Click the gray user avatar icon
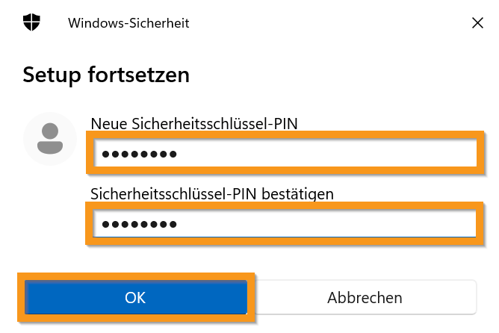This screenshot has width=499, height=333. pyautogui.click(x=50, y=139)
